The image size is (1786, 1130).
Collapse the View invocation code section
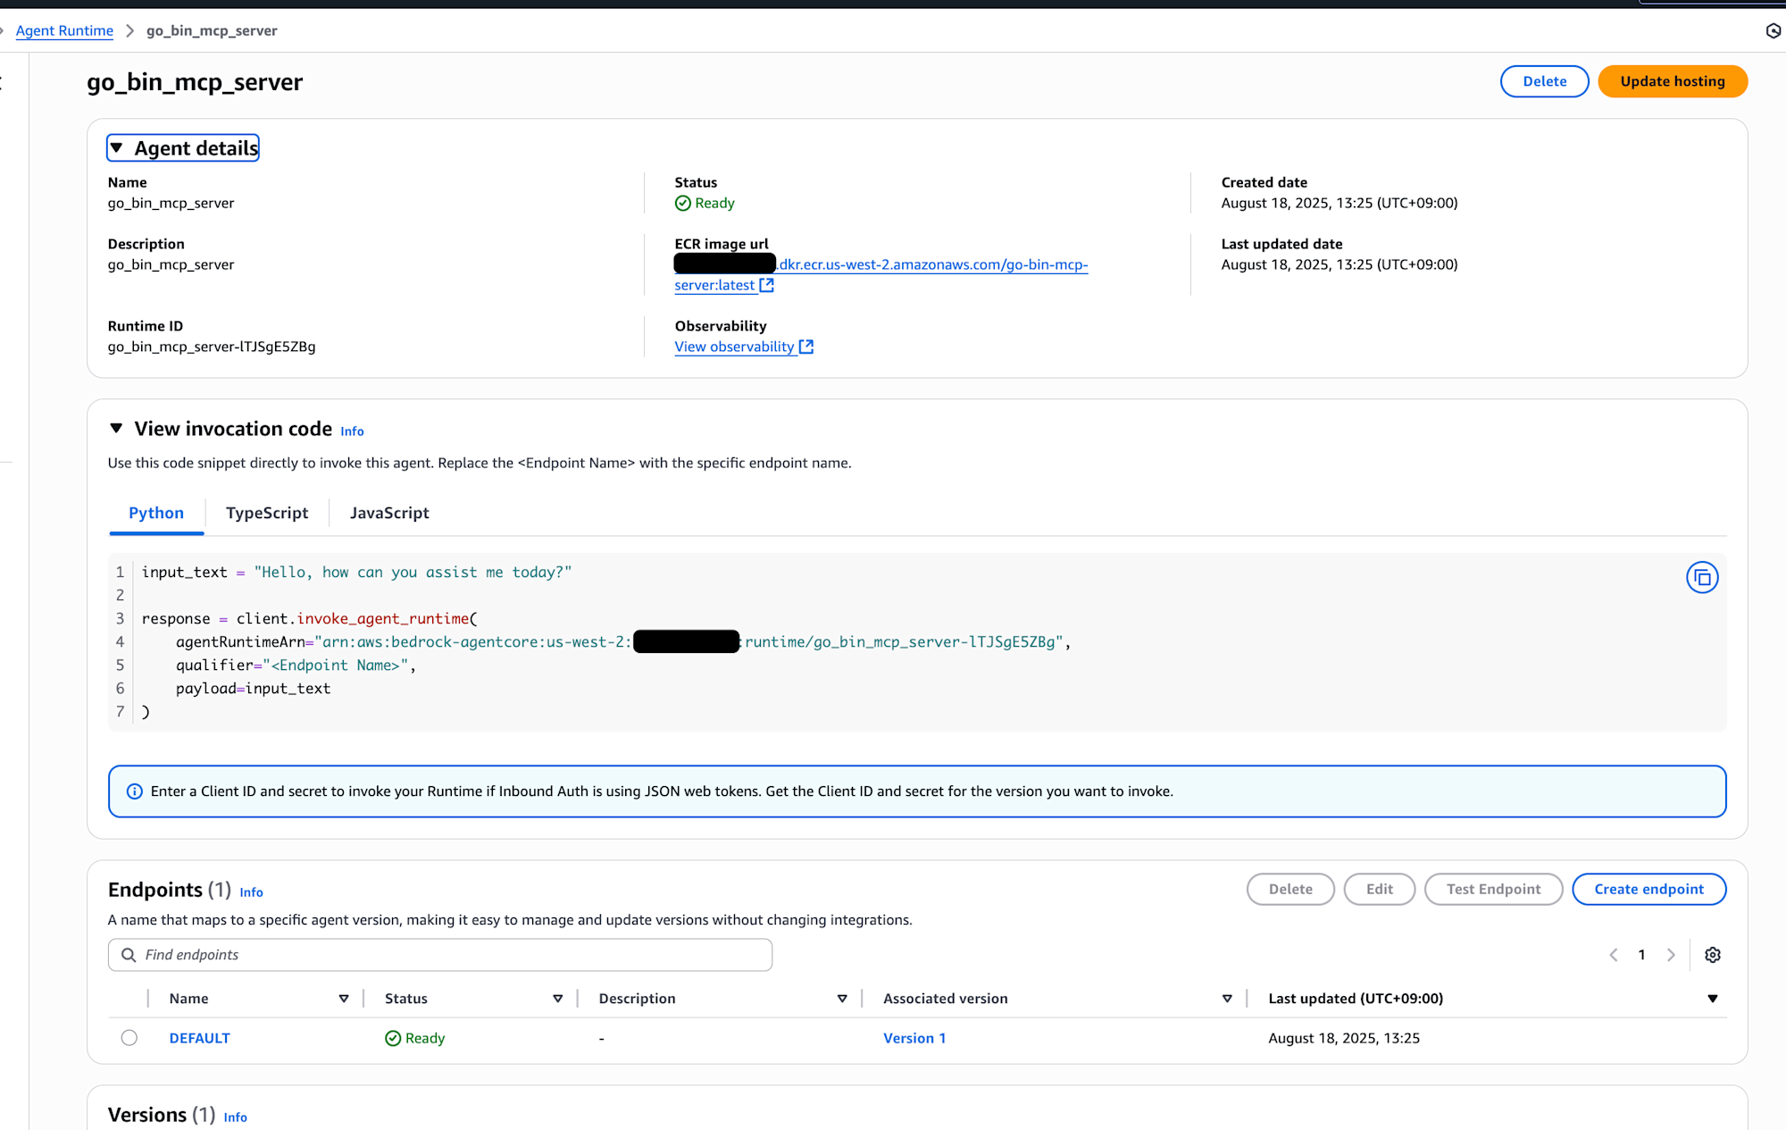click(x=116, y=429)
